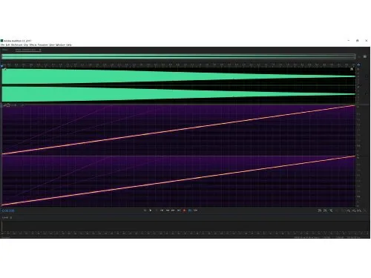Open the File menu
Viewport: 371px width, 278px height.
[2, 44]
